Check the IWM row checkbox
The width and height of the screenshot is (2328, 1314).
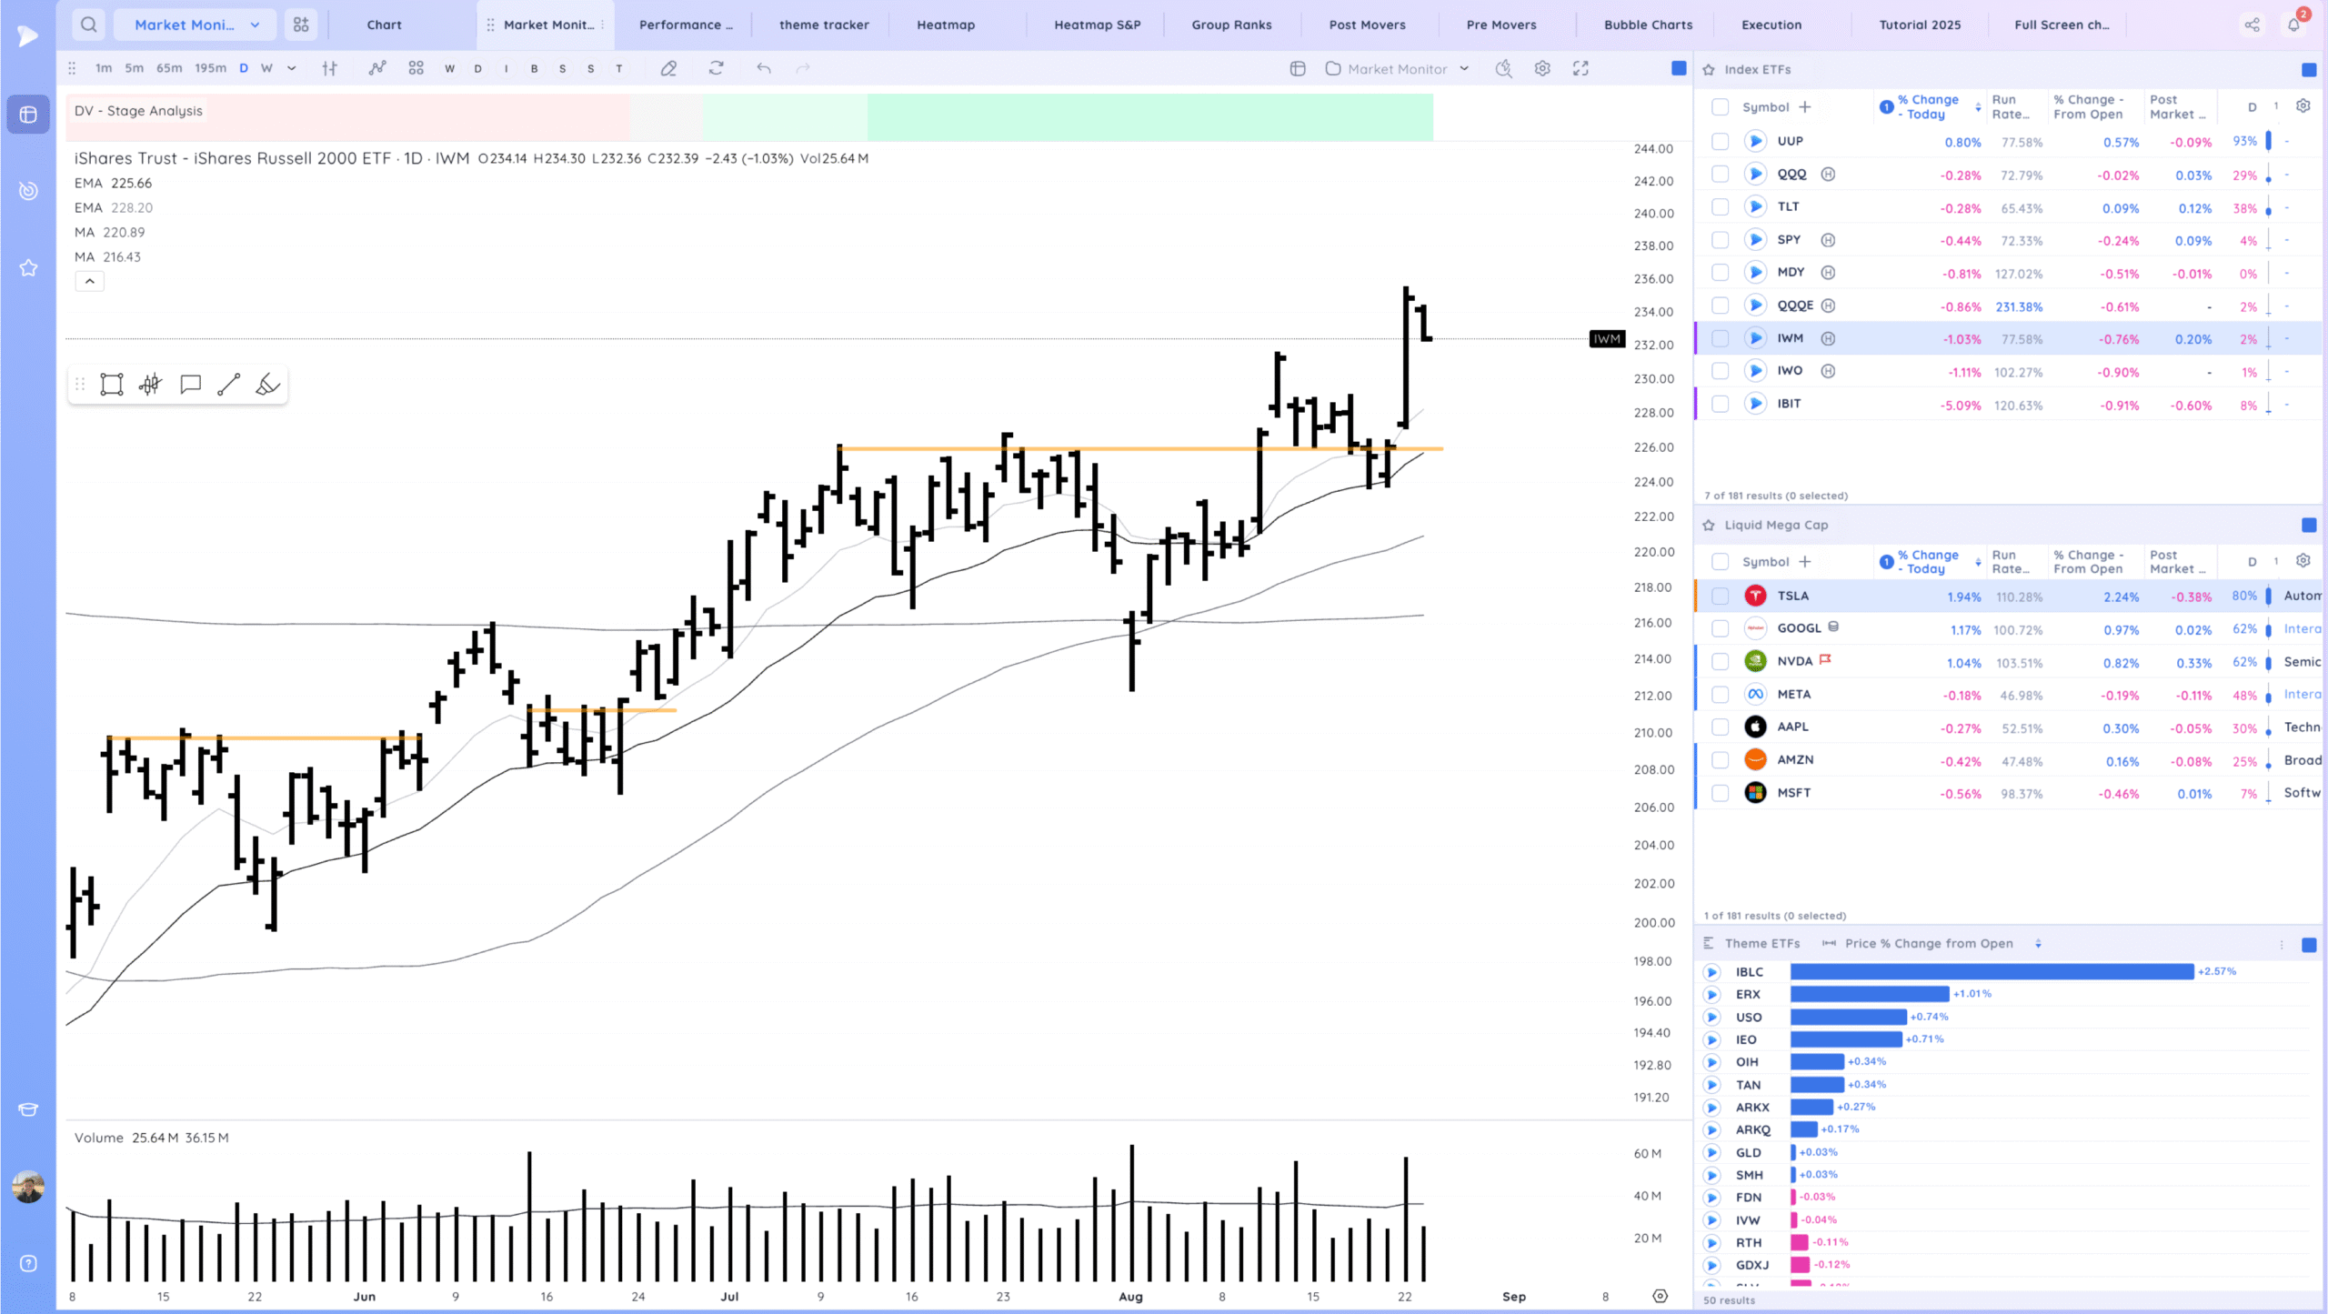pos(1720,338)
